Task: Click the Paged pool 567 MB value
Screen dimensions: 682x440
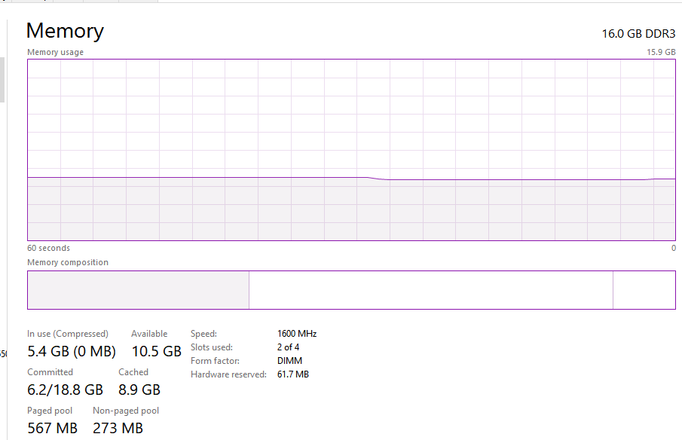Action: pyautogui.click(x=52, y=428)
